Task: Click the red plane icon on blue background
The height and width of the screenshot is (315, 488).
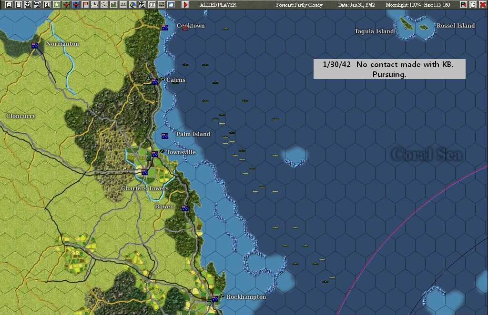Action: click(76, 5)
